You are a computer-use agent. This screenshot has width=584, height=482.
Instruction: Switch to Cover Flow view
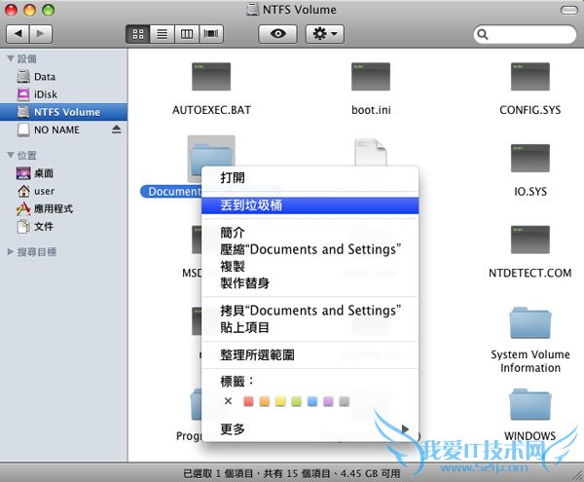[211, 34]
